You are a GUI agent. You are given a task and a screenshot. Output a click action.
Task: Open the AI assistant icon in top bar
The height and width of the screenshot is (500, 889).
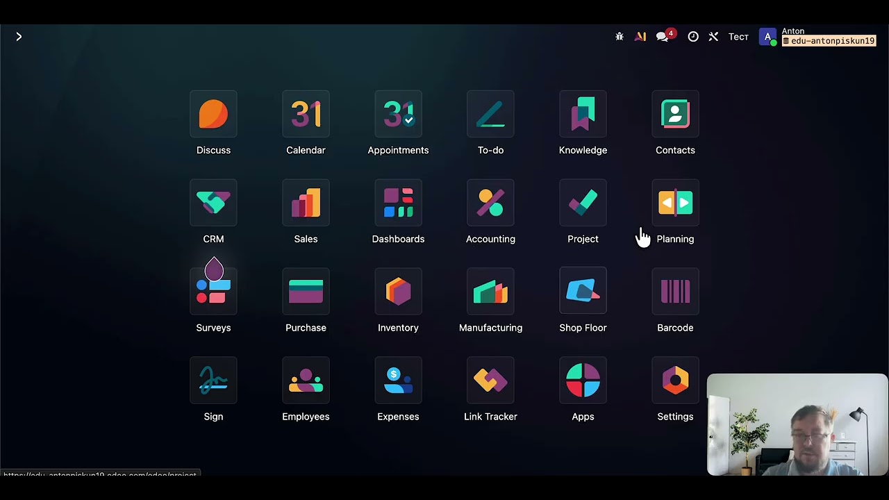640,37
